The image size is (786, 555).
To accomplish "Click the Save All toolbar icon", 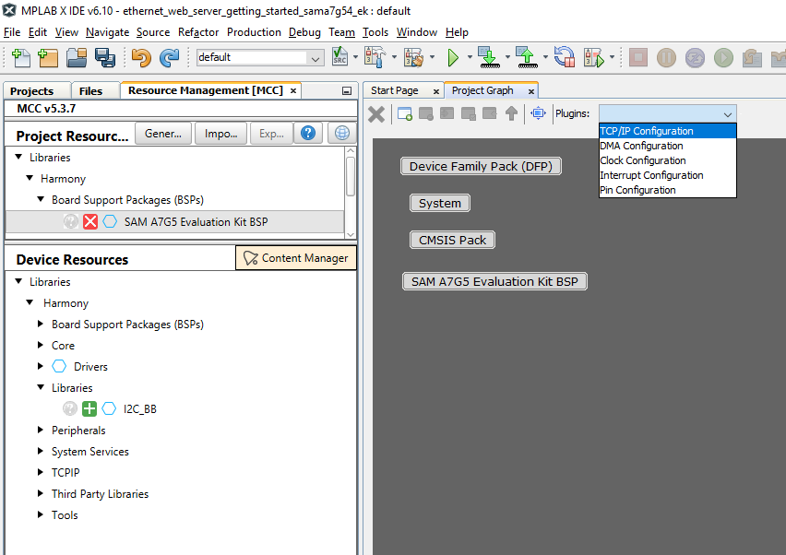I will click(x=105, y=57).
